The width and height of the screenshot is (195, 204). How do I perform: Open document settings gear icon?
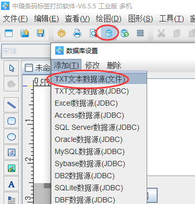pyautogui.click(x=61, y=33)
